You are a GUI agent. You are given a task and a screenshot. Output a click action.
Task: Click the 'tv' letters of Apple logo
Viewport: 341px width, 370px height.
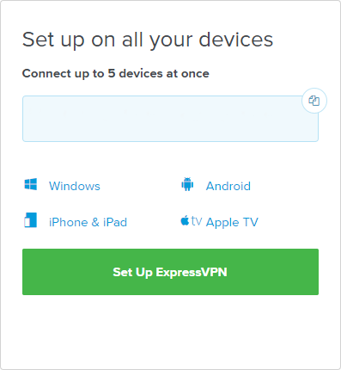[x=197, y=221]
